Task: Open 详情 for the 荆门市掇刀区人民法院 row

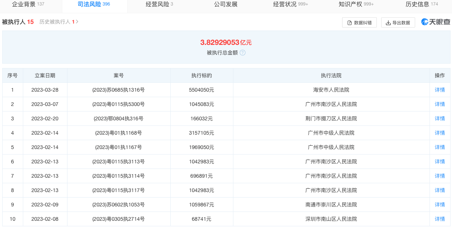Action: [x=439, y=118]
